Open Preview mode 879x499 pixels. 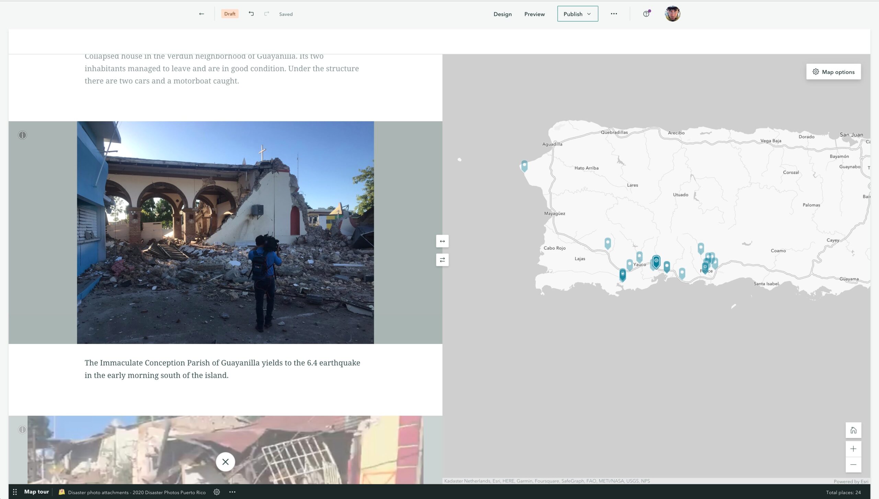point(534,14)
